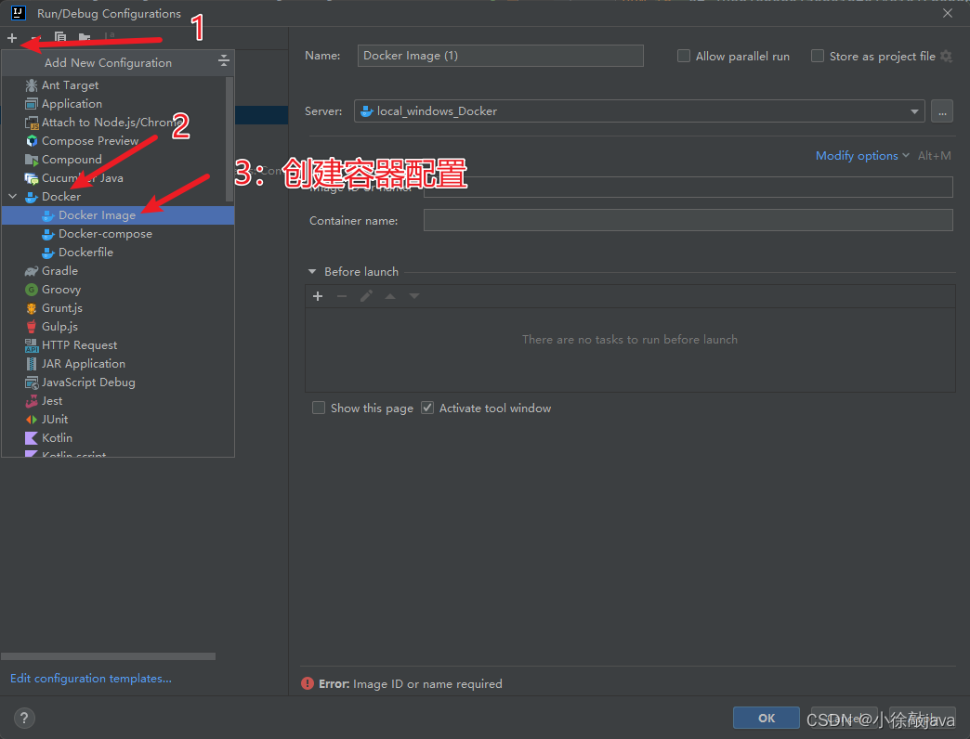
Task: Select Grunt.js configuration type
Action: [x=118, y=307]
